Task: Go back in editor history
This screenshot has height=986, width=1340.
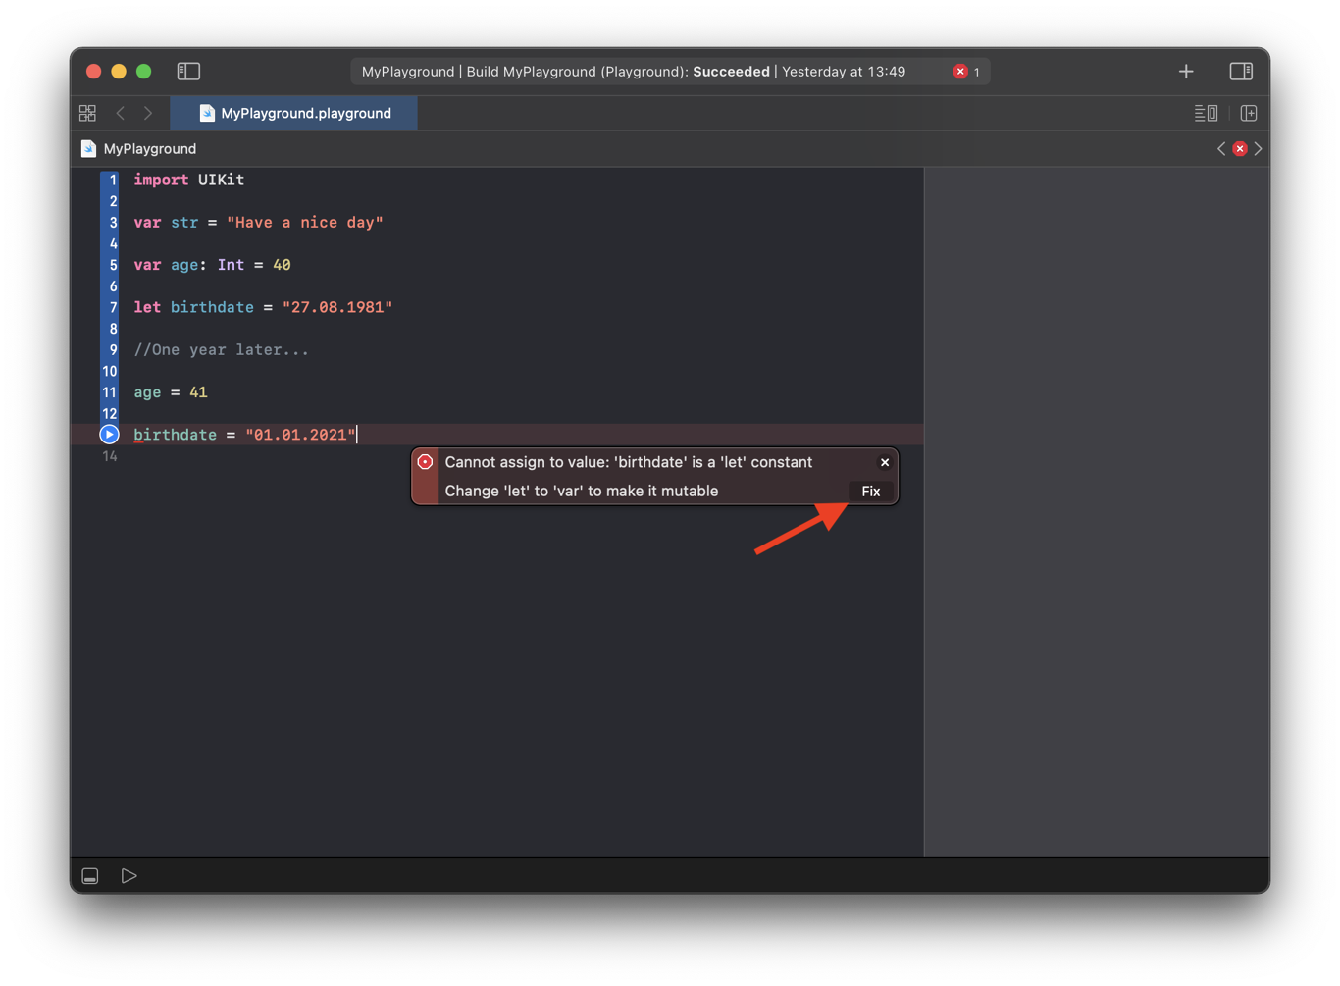Action: coord(121,113)
